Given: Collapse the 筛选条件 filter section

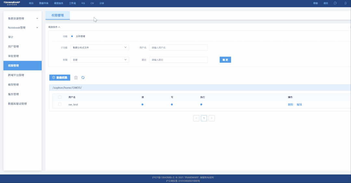Looking at the screenshot, I should [x=54, y=27].
